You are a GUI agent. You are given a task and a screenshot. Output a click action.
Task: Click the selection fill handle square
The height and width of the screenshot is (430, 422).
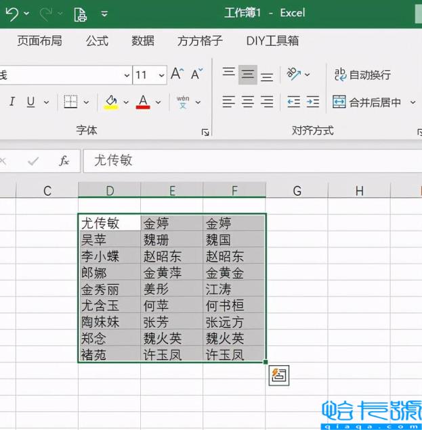pos(266,362)
